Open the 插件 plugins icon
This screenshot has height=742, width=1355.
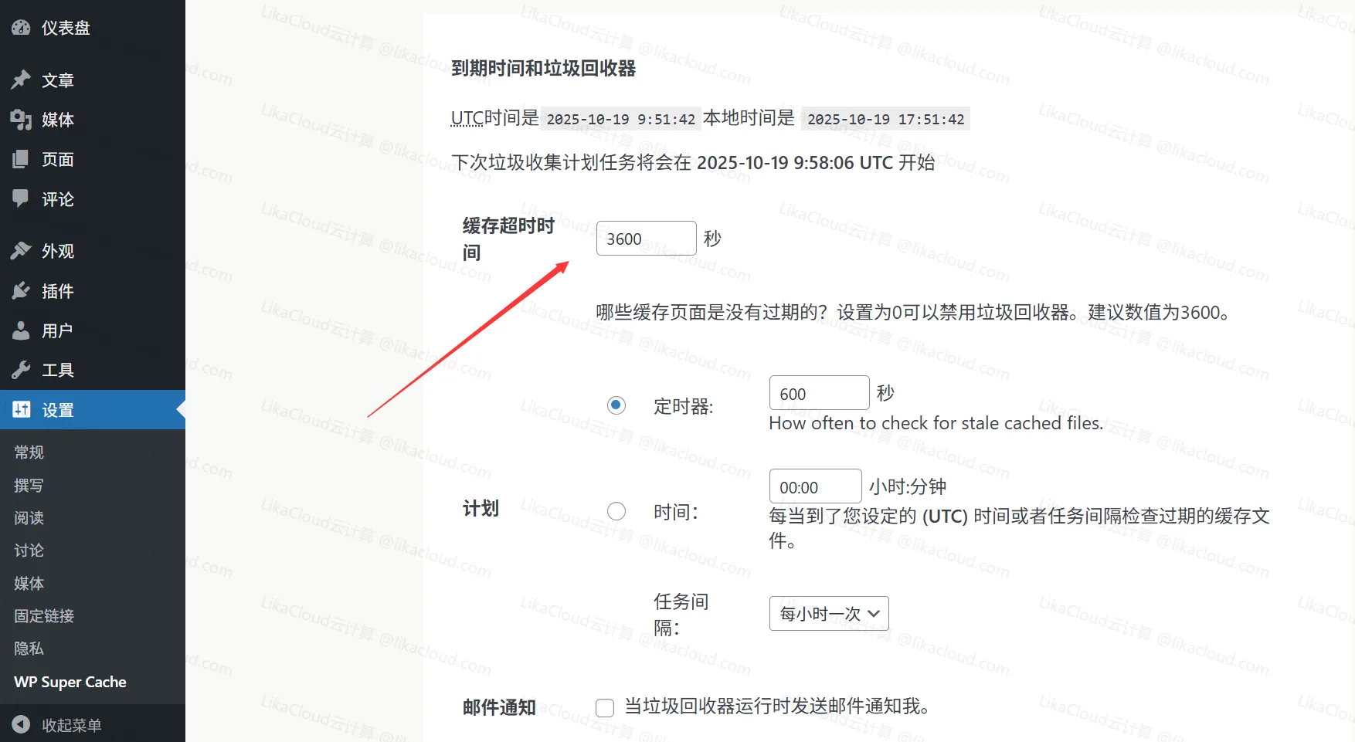pyautogui.click(x=21, y=290)
